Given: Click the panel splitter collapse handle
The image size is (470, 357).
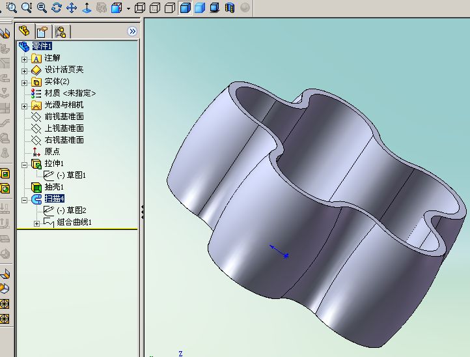Looking at the screenshot, I should pos(143,212).
